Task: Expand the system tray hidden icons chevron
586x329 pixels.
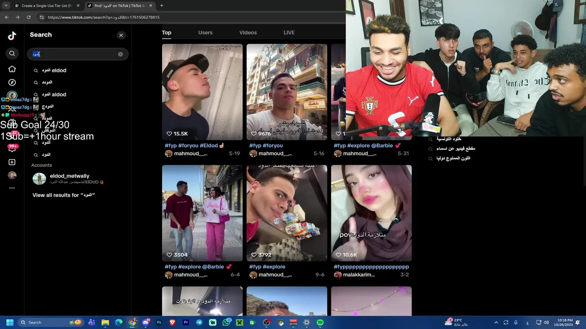Action: [496, 323]
